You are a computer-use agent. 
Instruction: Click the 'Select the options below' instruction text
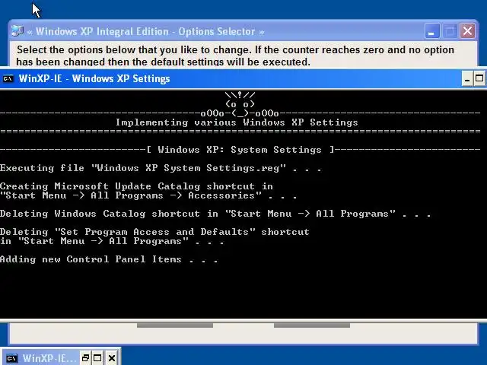[235, 56]
